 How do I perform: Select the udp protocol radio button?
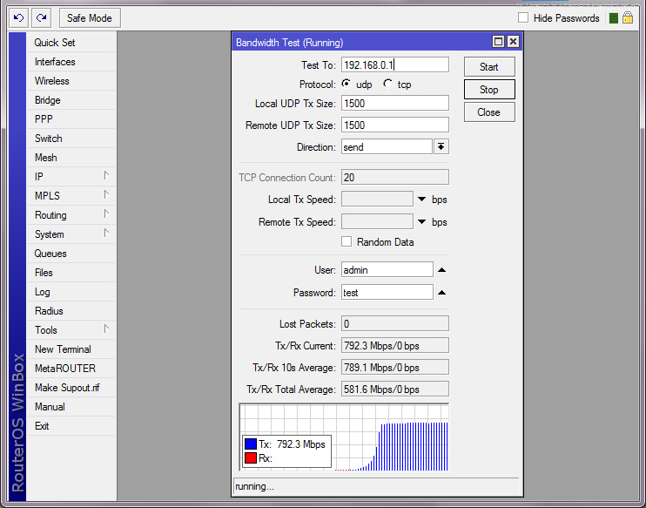pos(347,85)
